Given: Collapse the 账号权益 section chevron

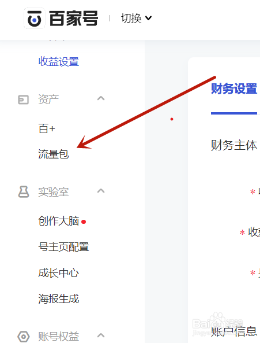Looking at the screenshot, I should (101, 335).
